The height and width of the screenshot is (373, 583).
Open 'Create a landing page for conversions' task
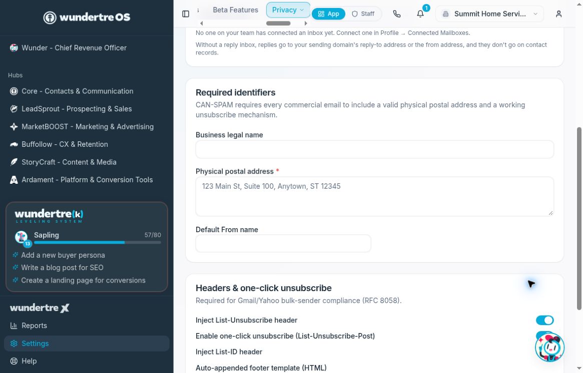click(83, 281)
